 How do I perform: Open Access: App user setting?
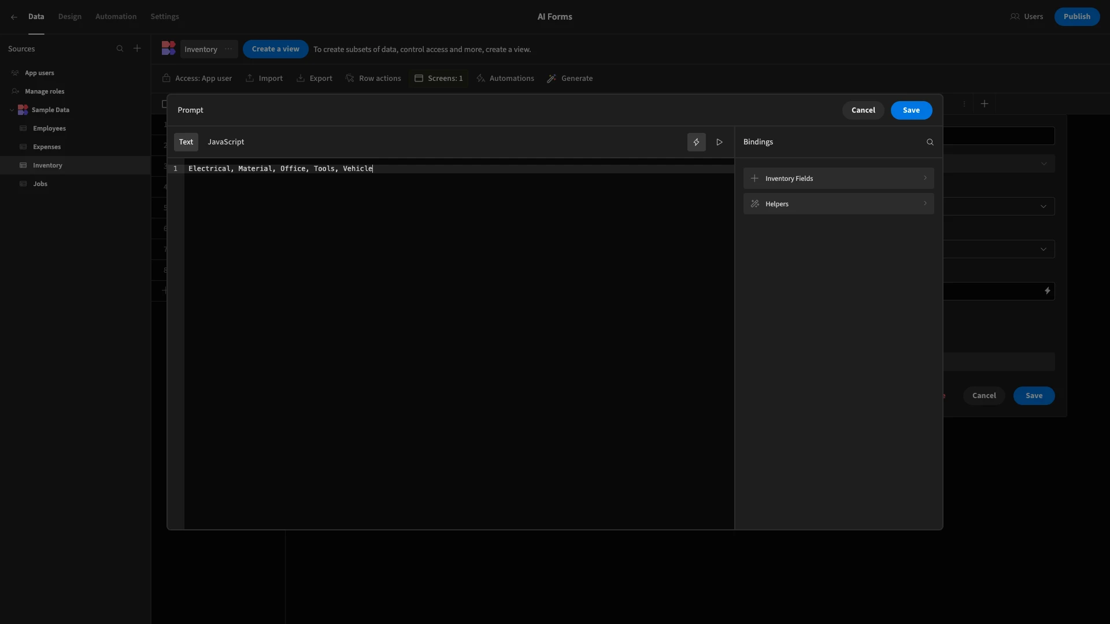[x=197, y=79]
